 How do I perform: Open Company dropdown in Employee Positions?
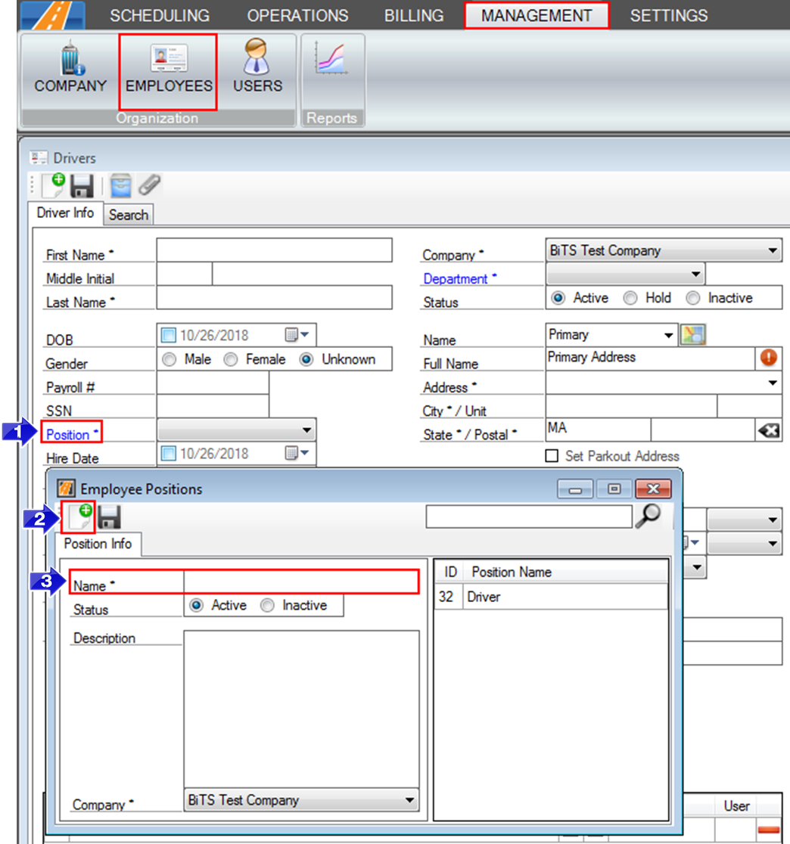click(x=302, y=800)
